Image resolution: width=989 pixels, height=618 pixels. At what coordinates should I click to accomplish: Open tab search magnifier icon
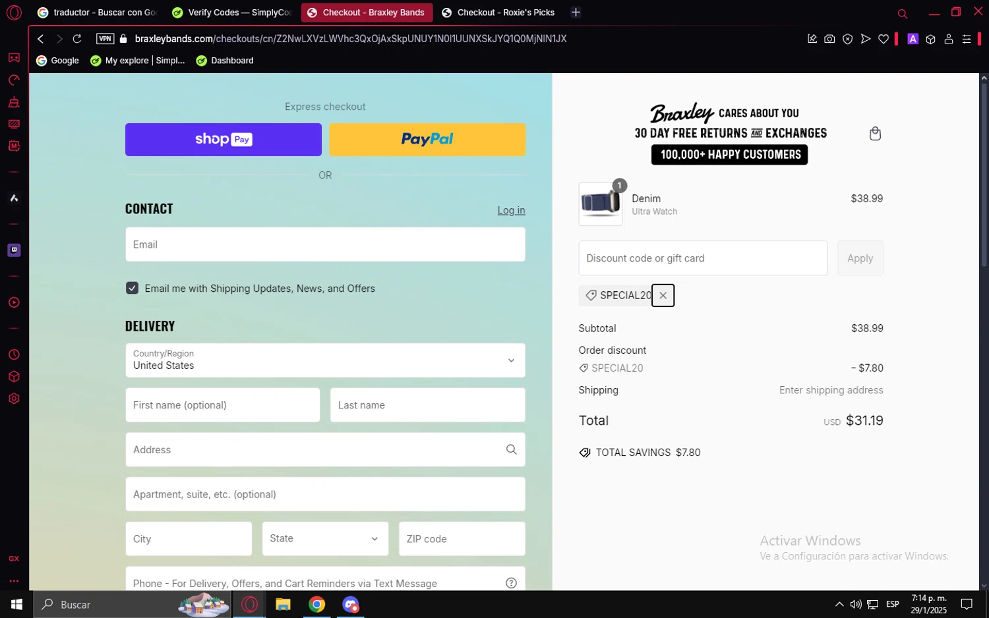[x=903, y=13]
